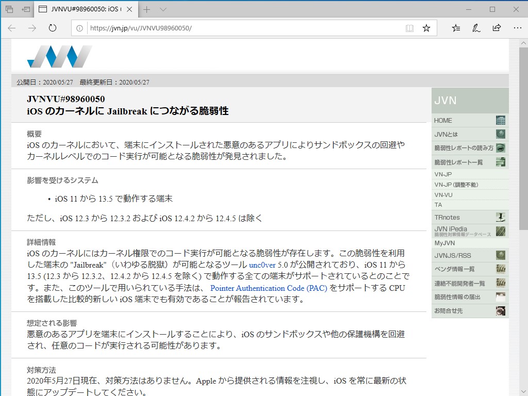Select the JVNVU#98960050 browser tab
528x396 pixels.
[x=82, y=9]
